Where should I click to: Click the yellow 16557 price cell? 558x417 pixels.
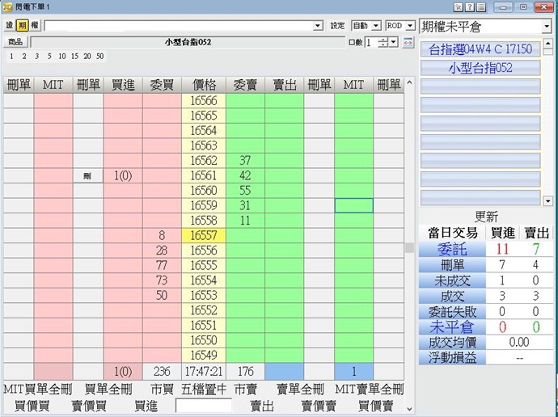[x=204, y=235]
